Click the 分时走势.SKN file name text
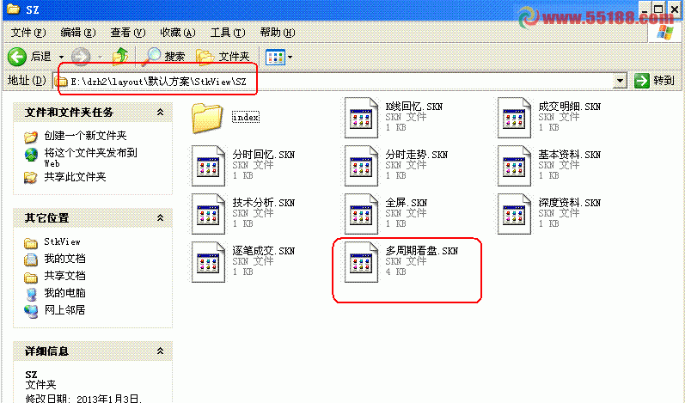Screen dimensions: 685x403 pos(416,155)
